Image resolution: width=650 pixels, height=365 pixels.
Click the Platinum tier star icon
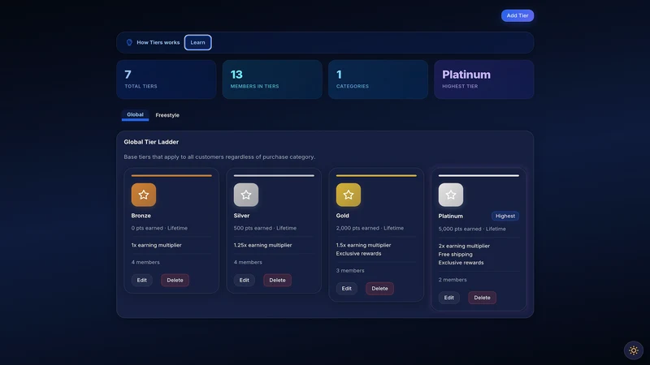[451, 195]
